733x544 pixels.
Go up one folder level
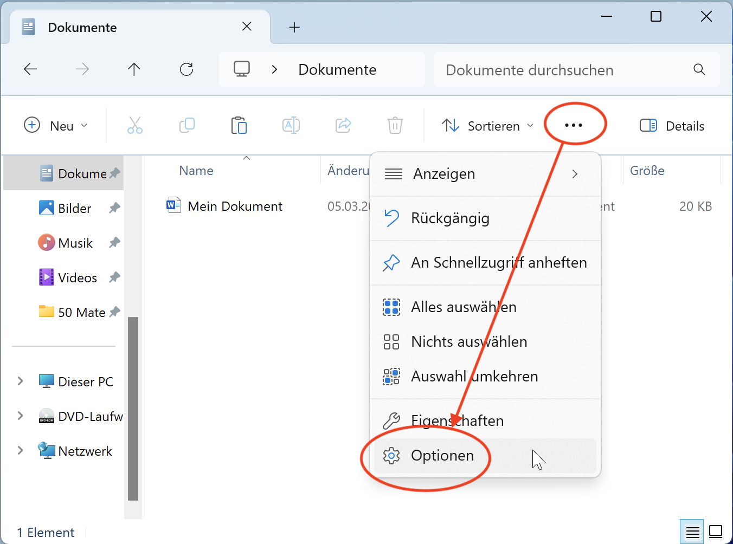[x=134, y=69]
